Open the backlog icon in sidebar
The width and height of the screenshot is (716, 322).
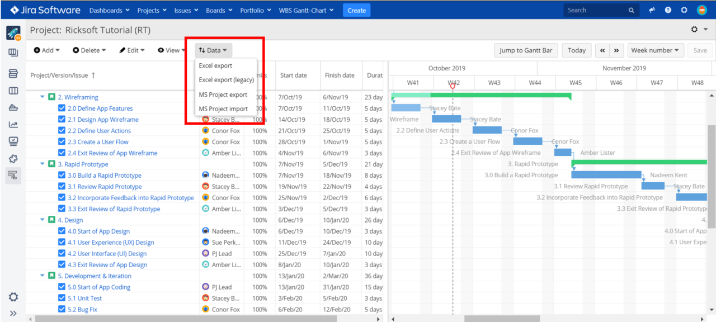(13, 74)
